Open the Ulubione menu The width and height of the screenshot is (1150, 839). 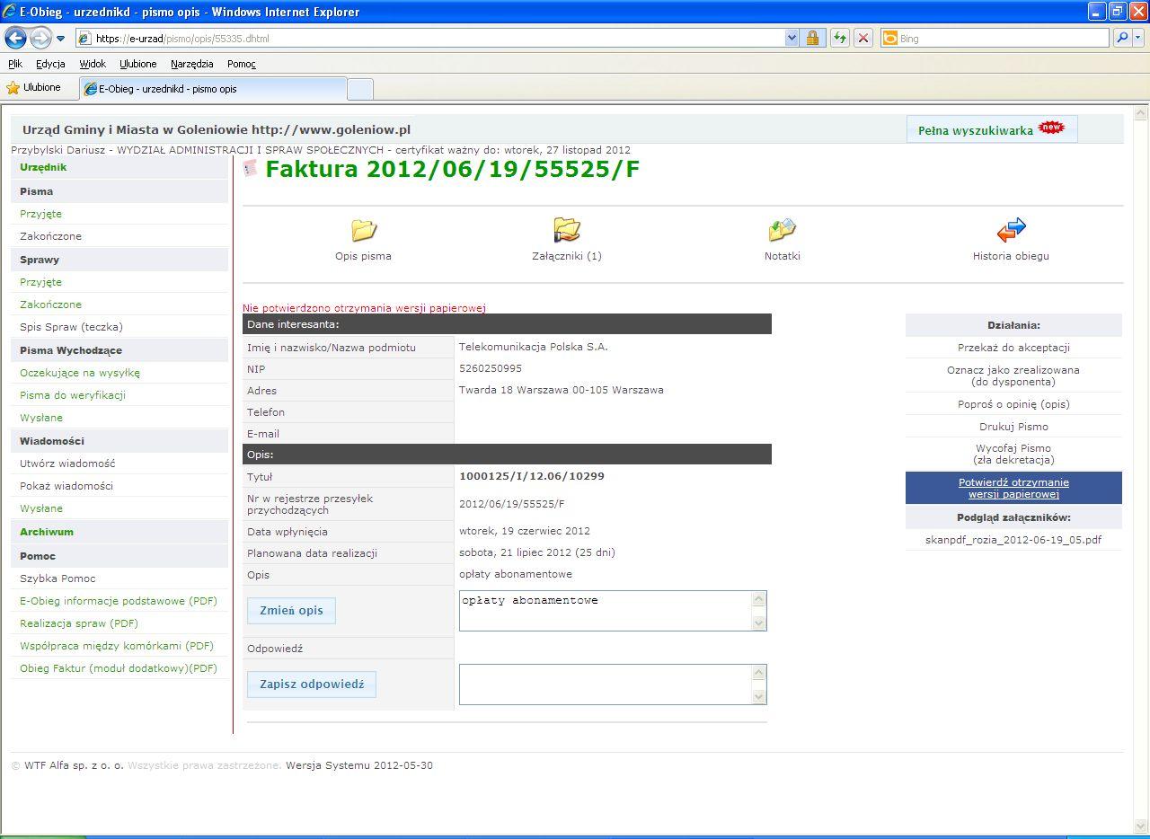point(138,64)
